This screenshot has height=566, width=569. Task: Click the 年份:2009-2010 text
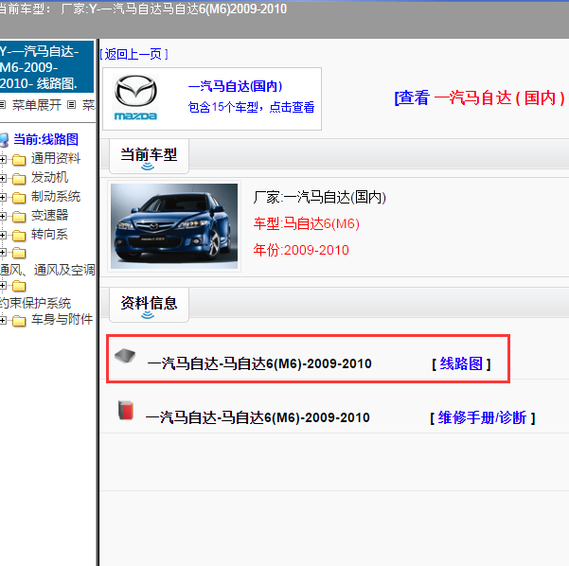coord(301,250)
